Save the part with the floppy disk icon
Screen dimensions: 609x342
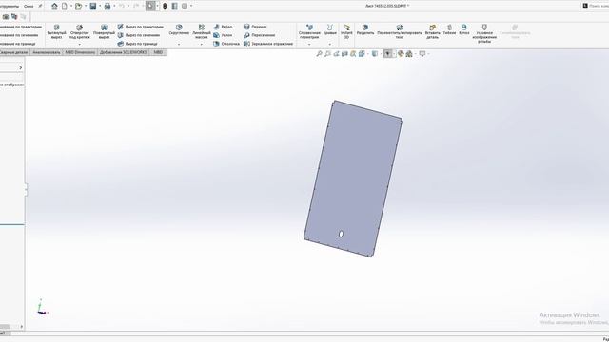(x=93, y=6)
